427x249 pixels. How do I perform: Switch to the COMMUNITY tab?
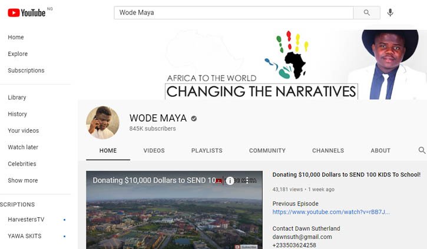point(267,150)
